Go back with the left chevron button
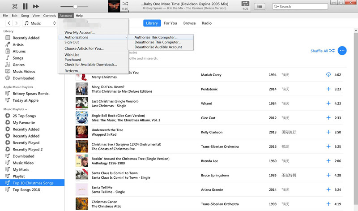This screenshot has height=211, width=358. point(9,23)
